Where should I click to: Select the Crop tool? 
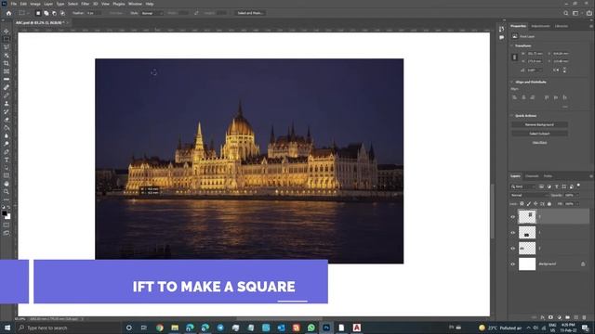[x=7, y=63]
